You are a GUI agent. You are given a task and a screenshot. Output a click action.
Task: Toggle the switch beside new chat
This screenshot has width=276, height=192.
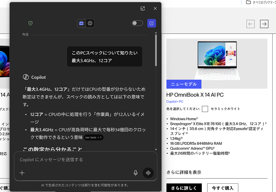click(137, 23)
